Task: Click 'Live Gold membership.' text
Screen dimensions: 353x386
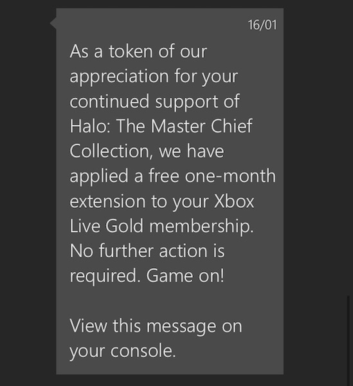Action: coord(161,226)
